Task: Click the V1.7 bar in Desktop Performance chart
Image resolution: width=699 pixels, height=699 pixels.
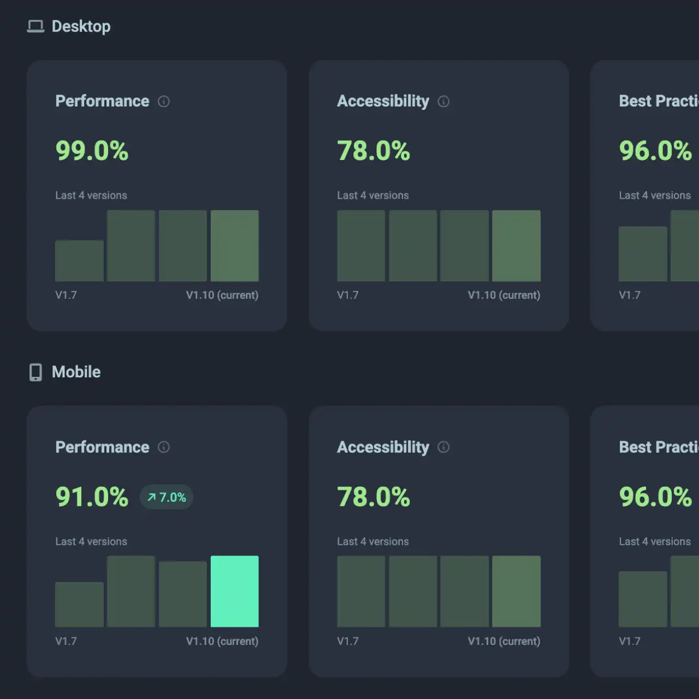Action: coord(79,259)
